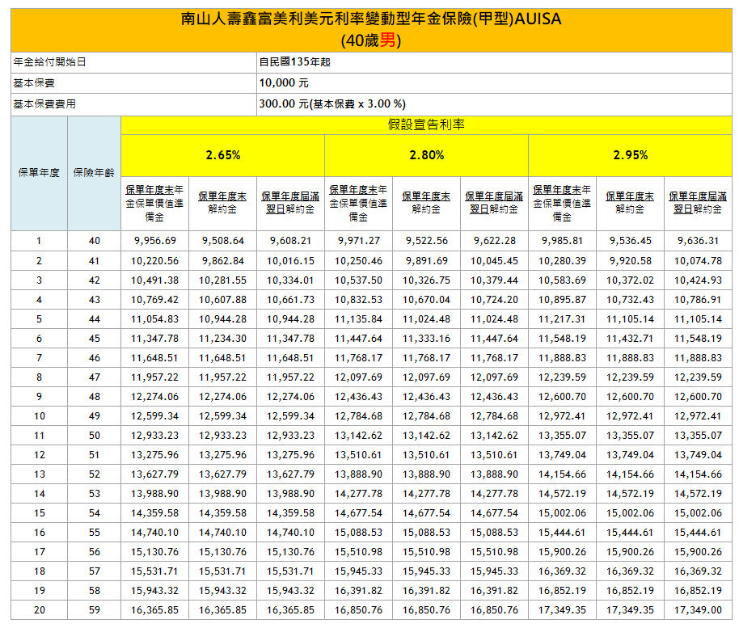
Task: Click the 假設宣告利率 header
Action: (426, 124)
